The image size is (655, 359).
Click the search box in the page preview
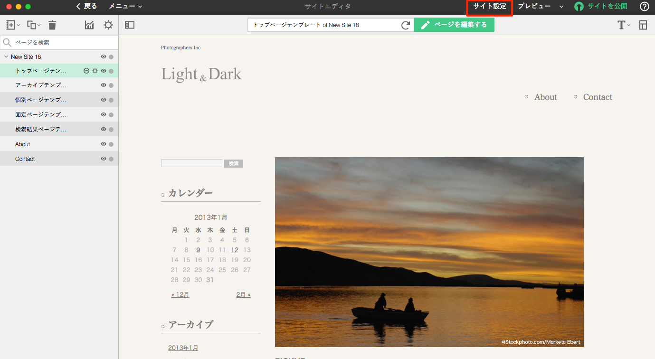[191, 163]
